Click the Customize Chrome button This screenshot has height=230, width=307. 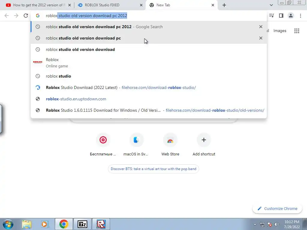pyautogui.click(x=277, y=208)
